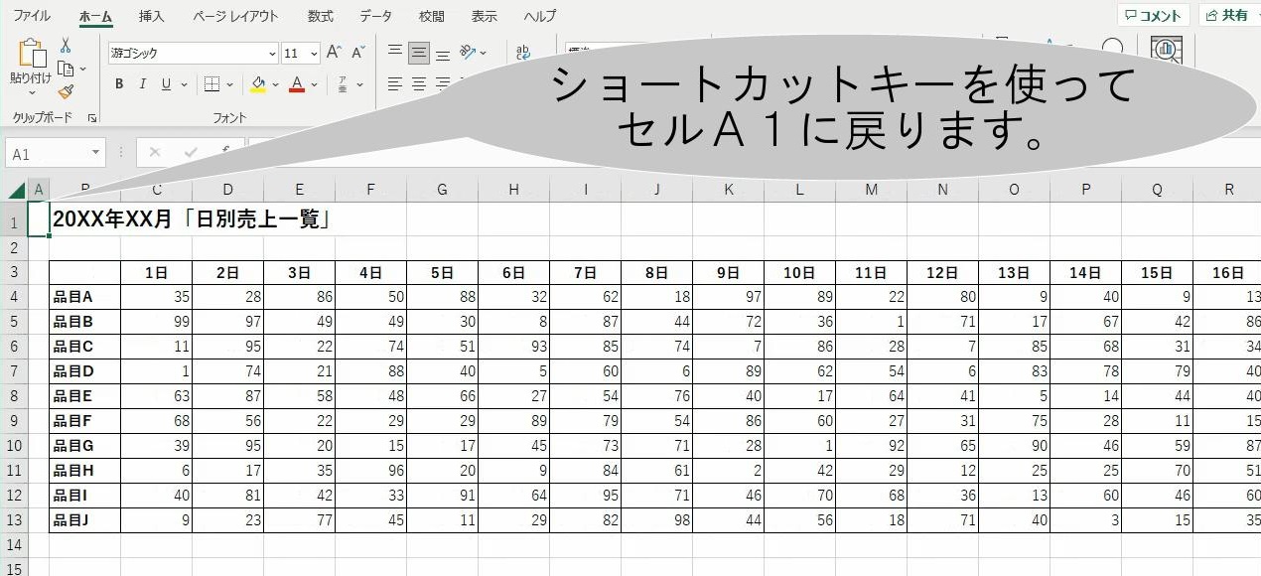Viewport: 1261px width, 576px height.
Task: Apply the Font Color icon
Action: coord(297,83)
